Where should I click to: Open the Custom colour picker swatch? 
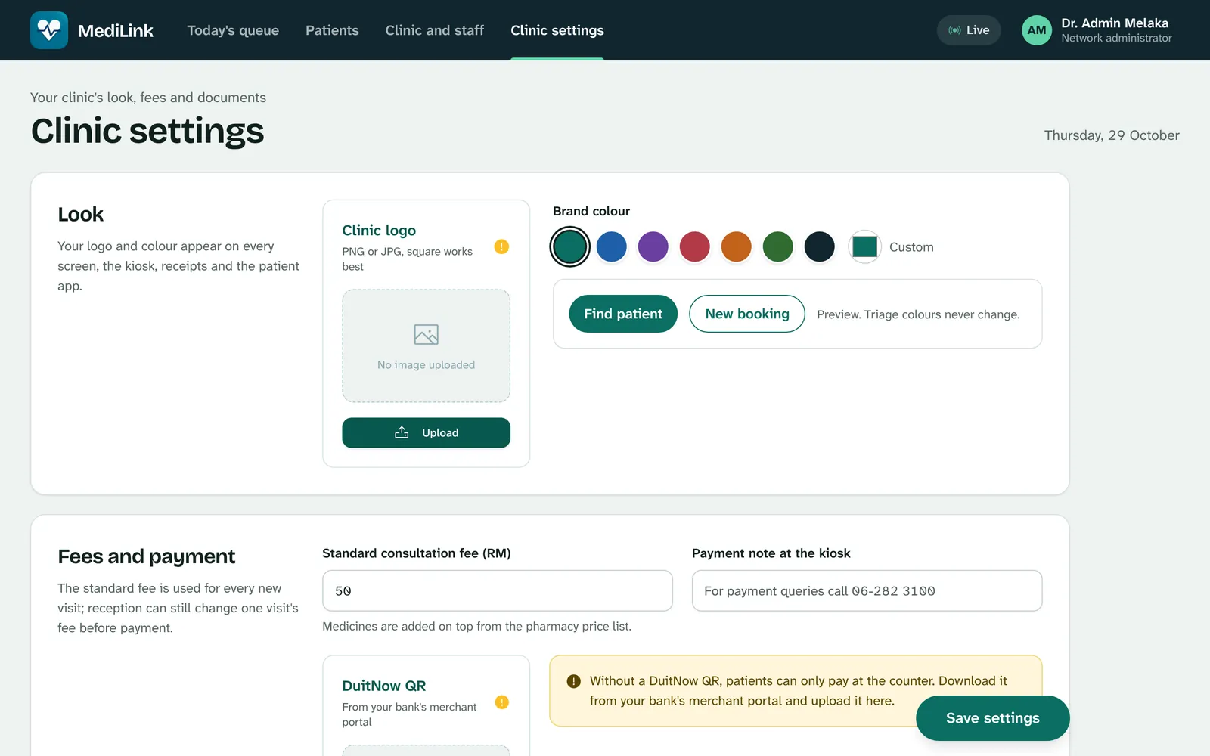tap(865, 246)
